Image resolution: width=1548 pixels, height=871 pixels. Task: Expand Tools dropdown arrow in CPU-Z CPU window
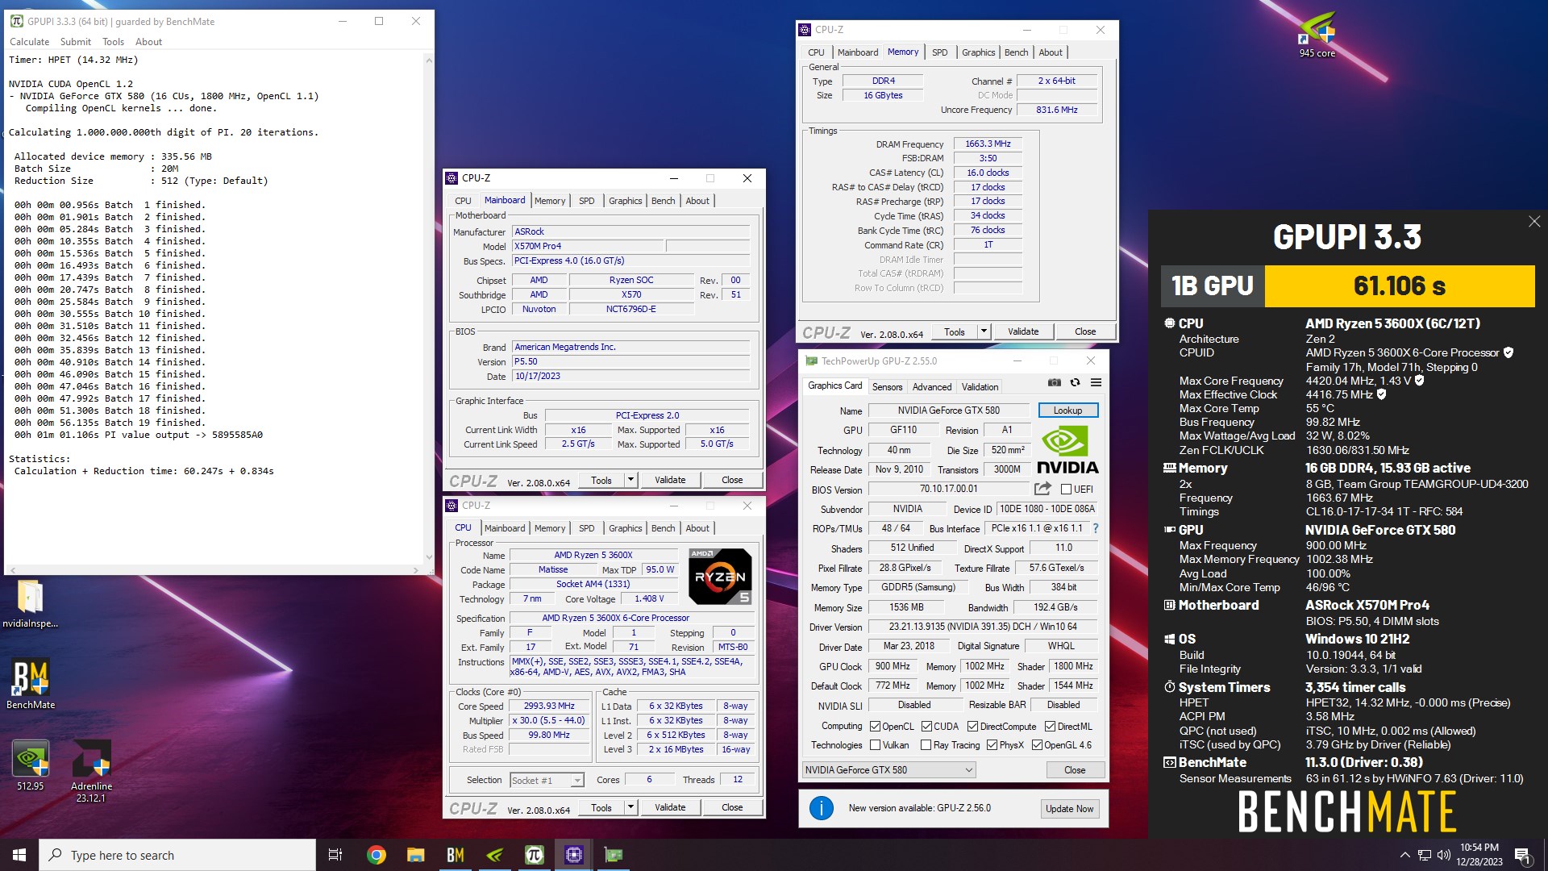pos(630,807)
